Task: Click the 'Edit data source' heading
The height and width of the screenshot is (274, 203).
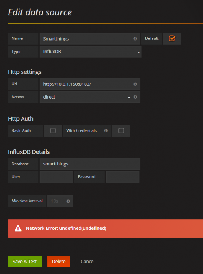Action: pos(40,12)
